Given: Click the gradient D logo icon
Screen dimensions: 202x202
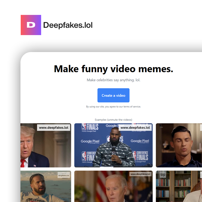Looking at the screenshot, I should [x=31, y=25].
